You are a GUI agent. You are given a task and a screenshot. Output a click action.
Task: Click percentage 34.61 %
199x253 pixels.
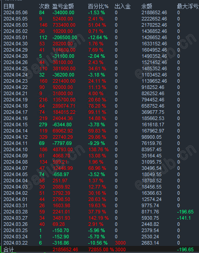click(x=97, y=68)
